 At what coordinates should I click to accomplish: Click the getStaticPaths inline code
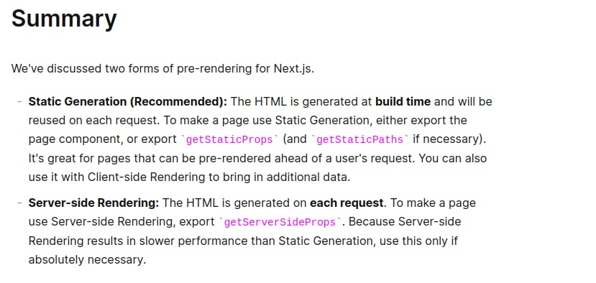[360, 139]
